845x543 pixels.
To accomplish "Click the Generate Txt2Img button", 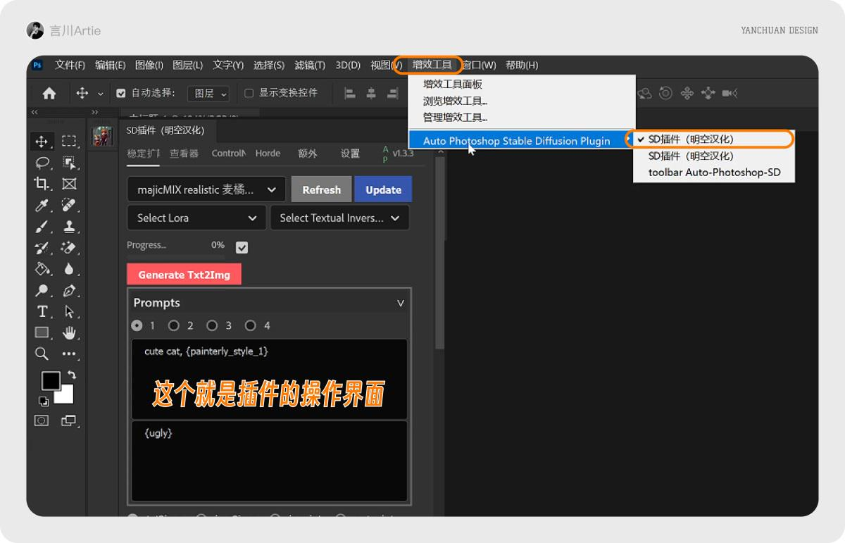I will pyautogui.click(x=184, y=274).
